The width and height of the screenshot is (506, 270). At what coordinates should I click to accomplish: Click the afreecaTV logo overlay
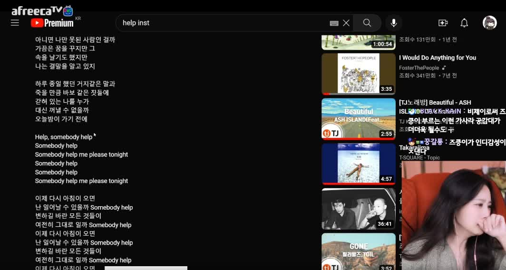point(42,10)
